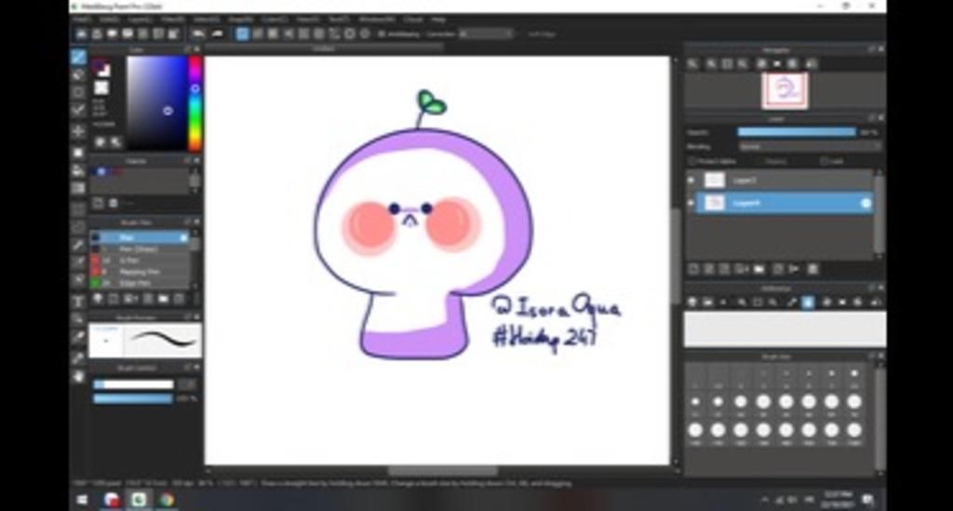Select the blue swatch in Palette
953x511 pixels.
coord(101,172)
